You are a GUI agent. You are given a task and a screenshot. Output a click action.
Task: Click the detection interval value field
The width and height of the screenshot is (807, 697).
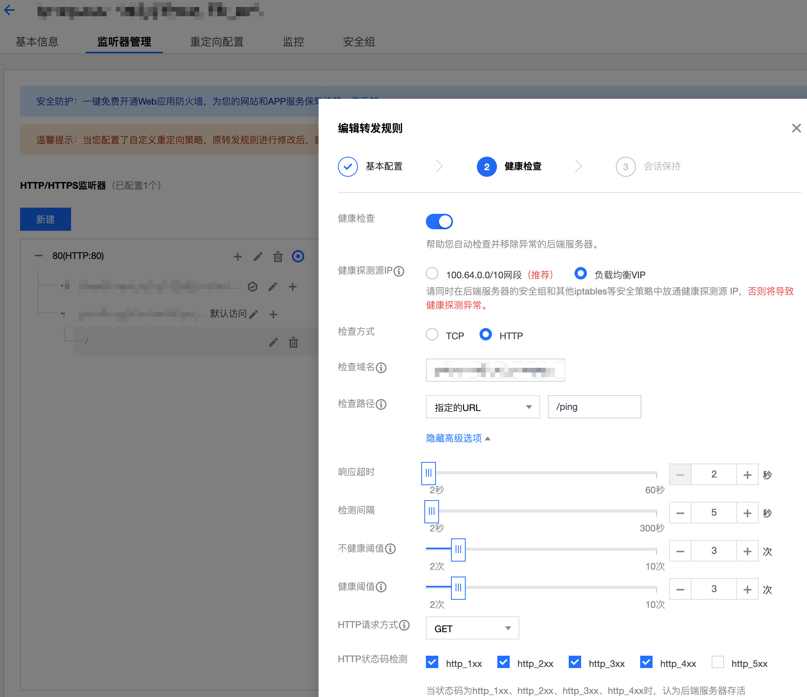pyautogui.click(x=714, y=513)
